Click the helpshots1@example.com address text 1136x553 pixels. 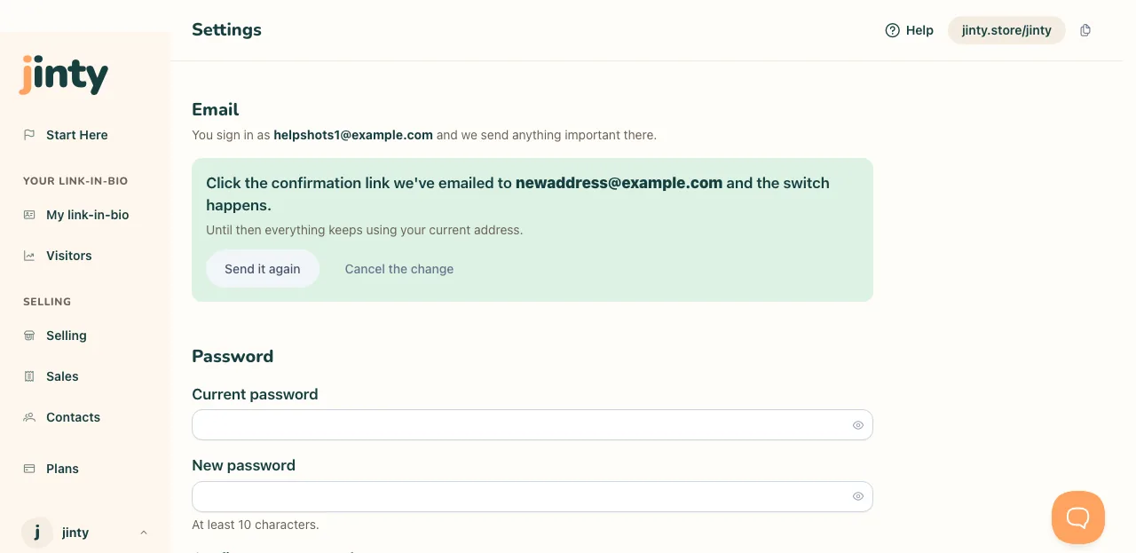point(353,135)
